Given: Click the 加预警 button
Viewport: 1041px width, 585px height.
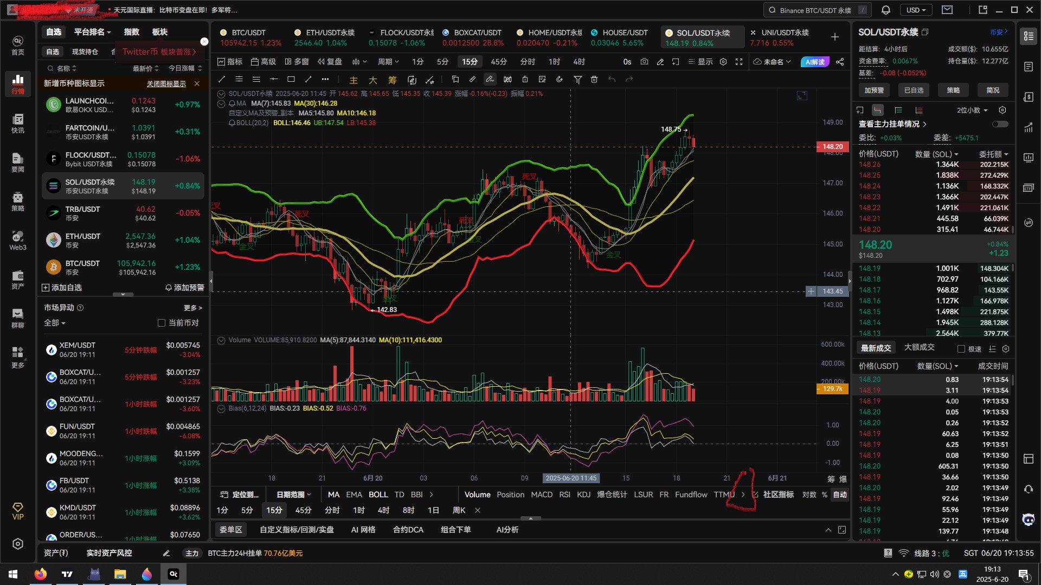Looking at the screenshot, I should [x=874, y=90].
